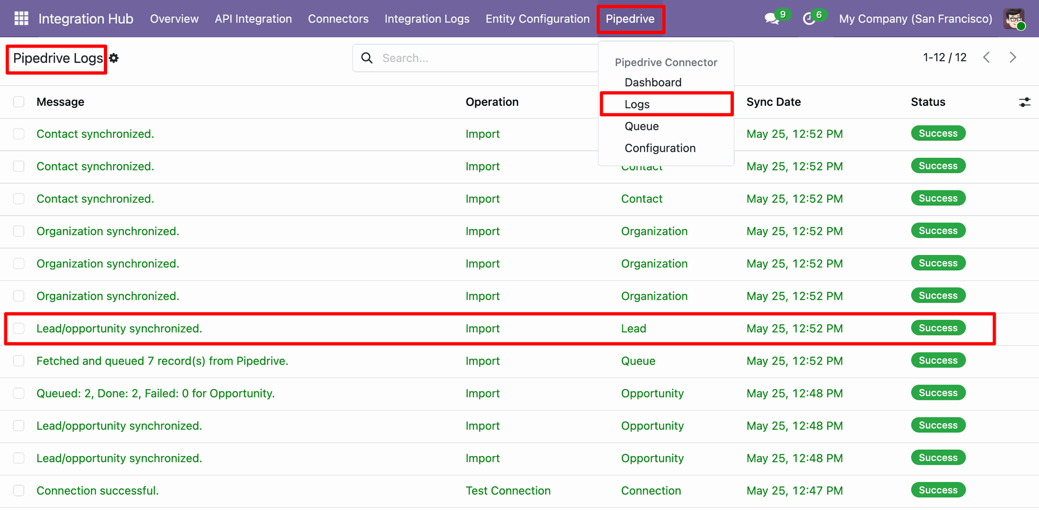
Task: Click the Pipedrive Logs page title
Action: (x=58, y=58)
